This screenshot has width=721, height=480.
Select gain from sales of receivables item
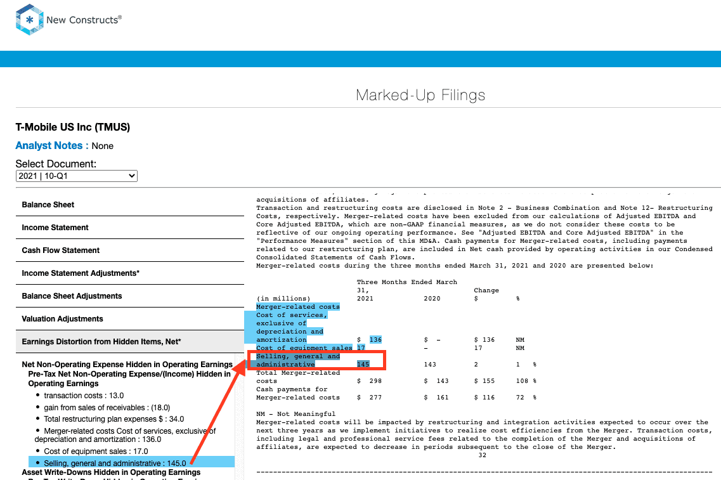tap(107, 407)
